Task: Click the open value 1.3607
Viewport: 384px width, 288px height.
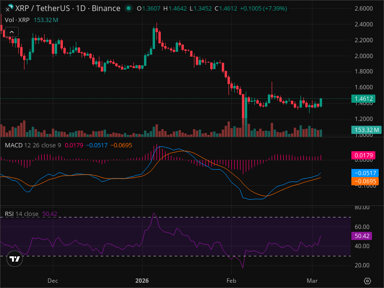Action: pos(151,8)
